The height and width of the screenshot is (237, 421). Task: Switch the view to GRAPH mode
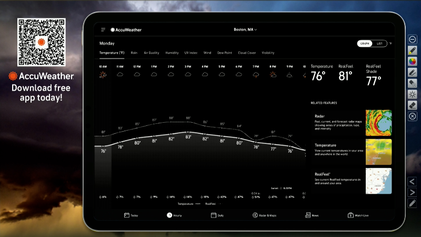click(365, 44)
